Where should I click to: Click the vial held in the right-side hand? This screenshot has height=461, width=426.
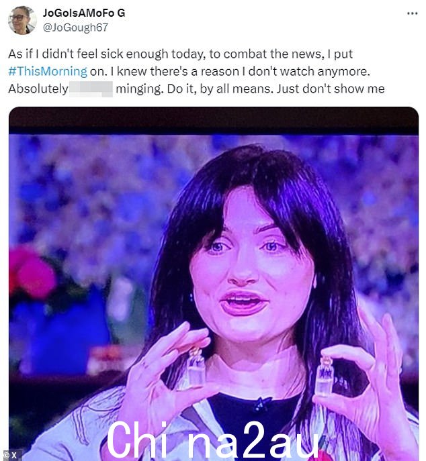click(x=324, y=377)
